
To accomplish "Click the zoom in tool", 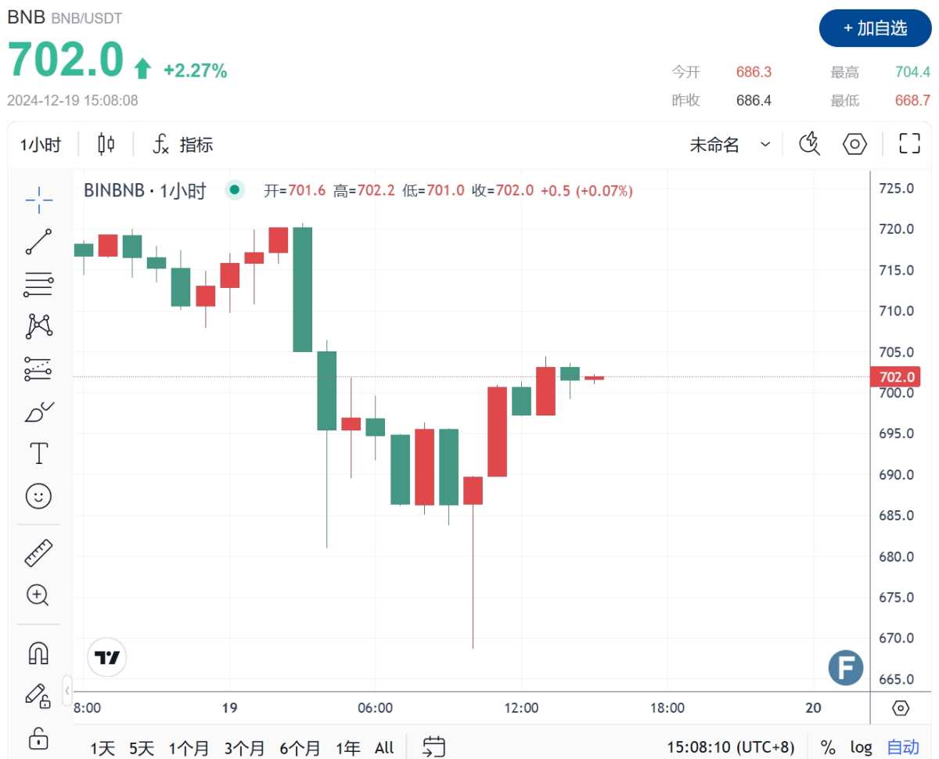I will pos(38,595).
